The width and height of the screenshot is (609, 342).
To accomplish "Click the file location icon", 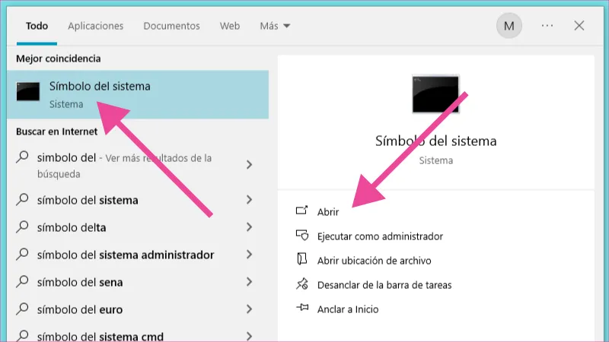I will pyautogui.click(x=301, y=259).
